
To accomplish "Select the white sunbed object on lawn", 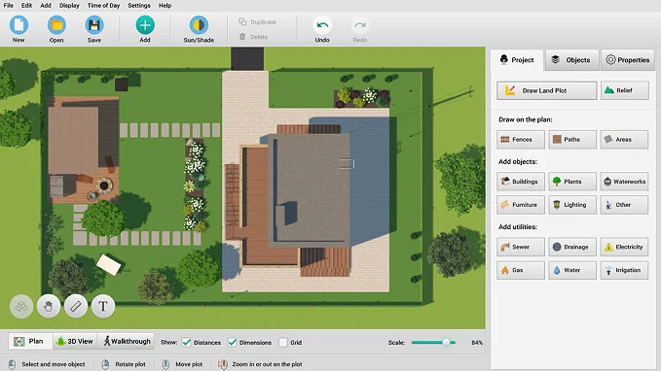I will [109, 265].
